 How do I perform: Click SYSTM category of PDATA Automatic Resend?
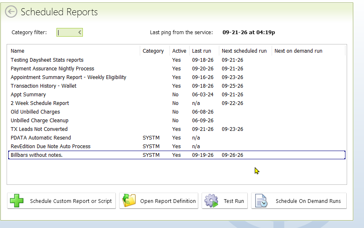pyautogui.click(x=151, y=137)
